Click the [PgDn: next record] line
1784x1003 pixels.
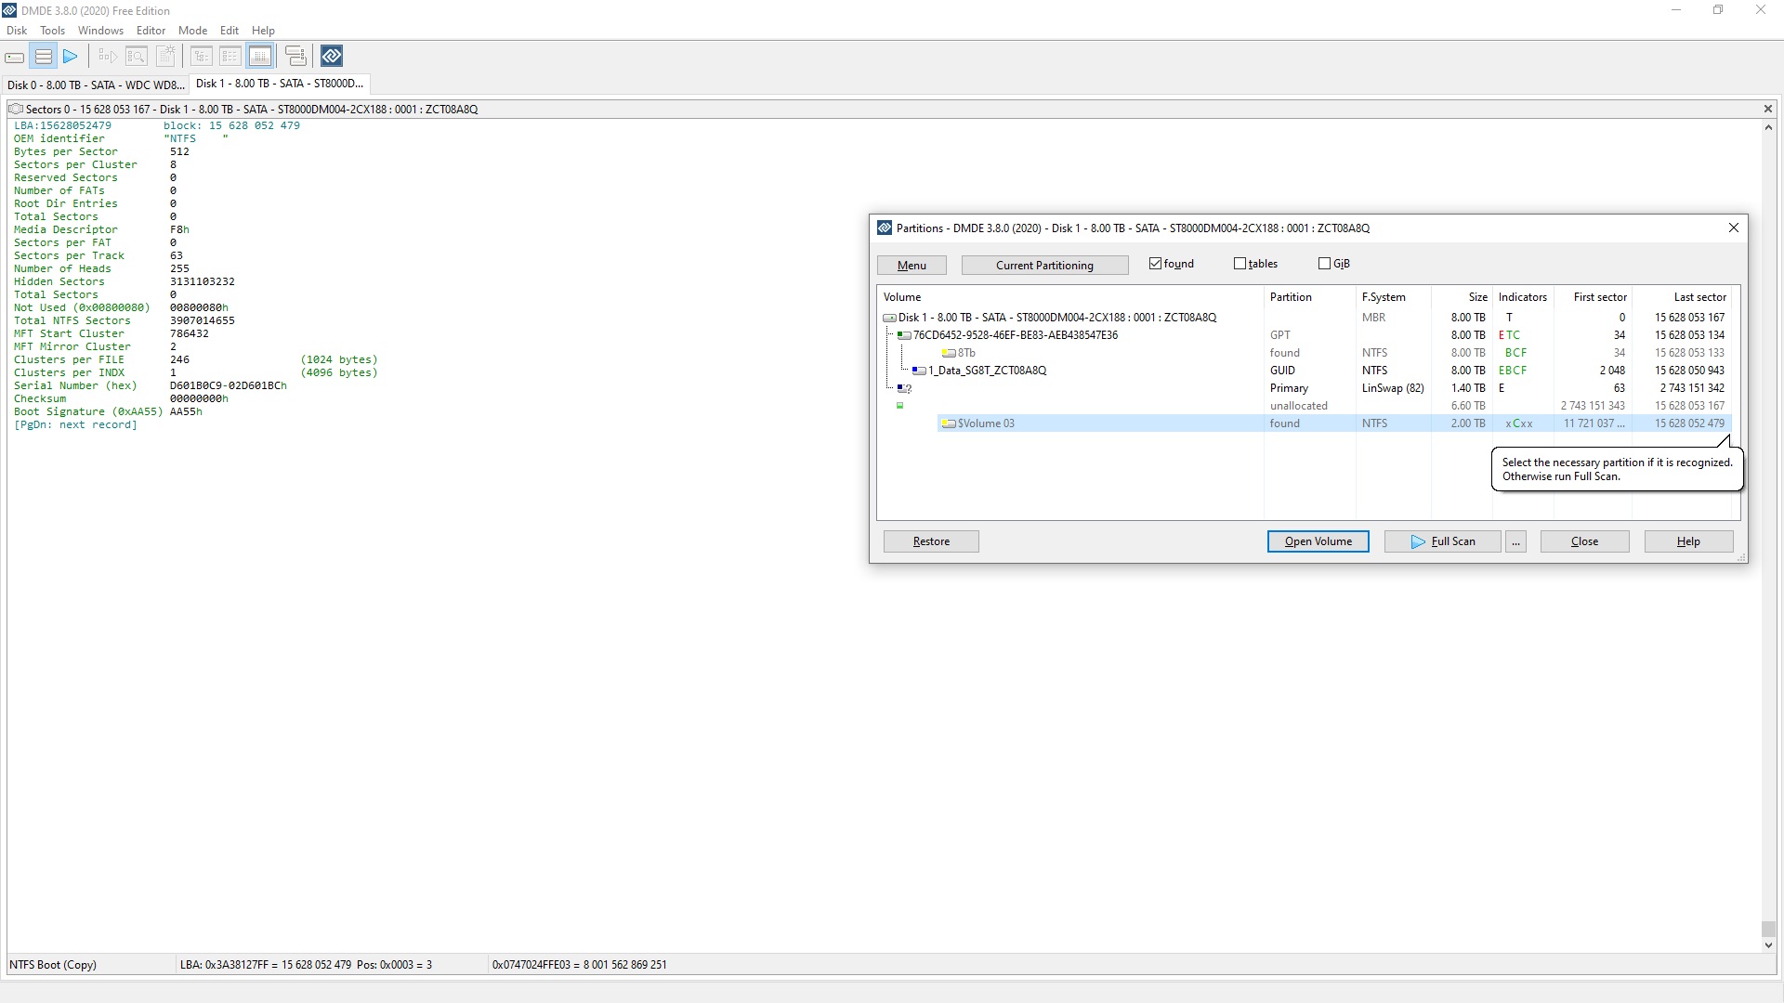75,424
